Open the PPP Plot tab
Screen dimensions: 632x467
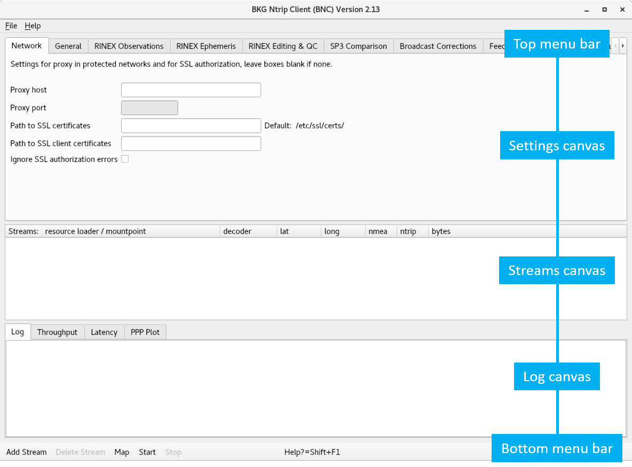(x=145, y=332)
